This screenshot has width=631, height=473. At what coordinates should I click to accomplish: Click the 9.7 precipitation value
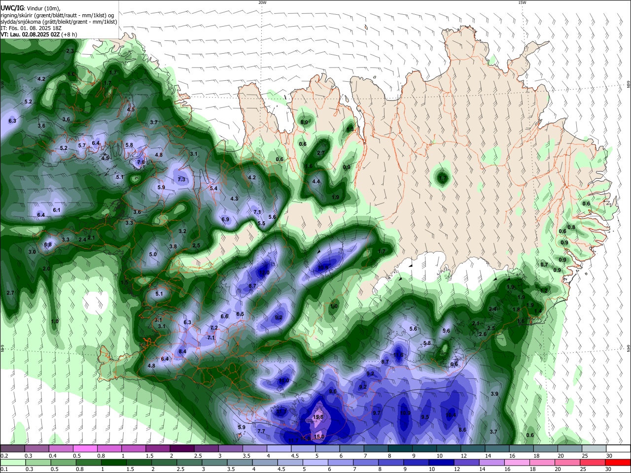[377, 413]
